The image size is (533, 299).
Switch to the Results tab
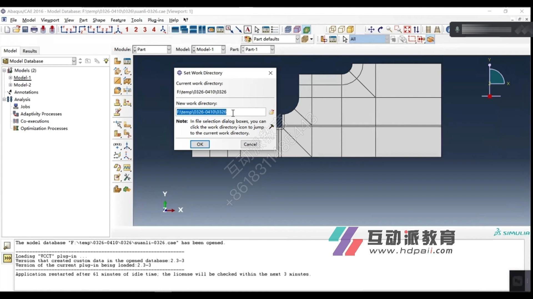pyautogui.click(x=29, y=51)
